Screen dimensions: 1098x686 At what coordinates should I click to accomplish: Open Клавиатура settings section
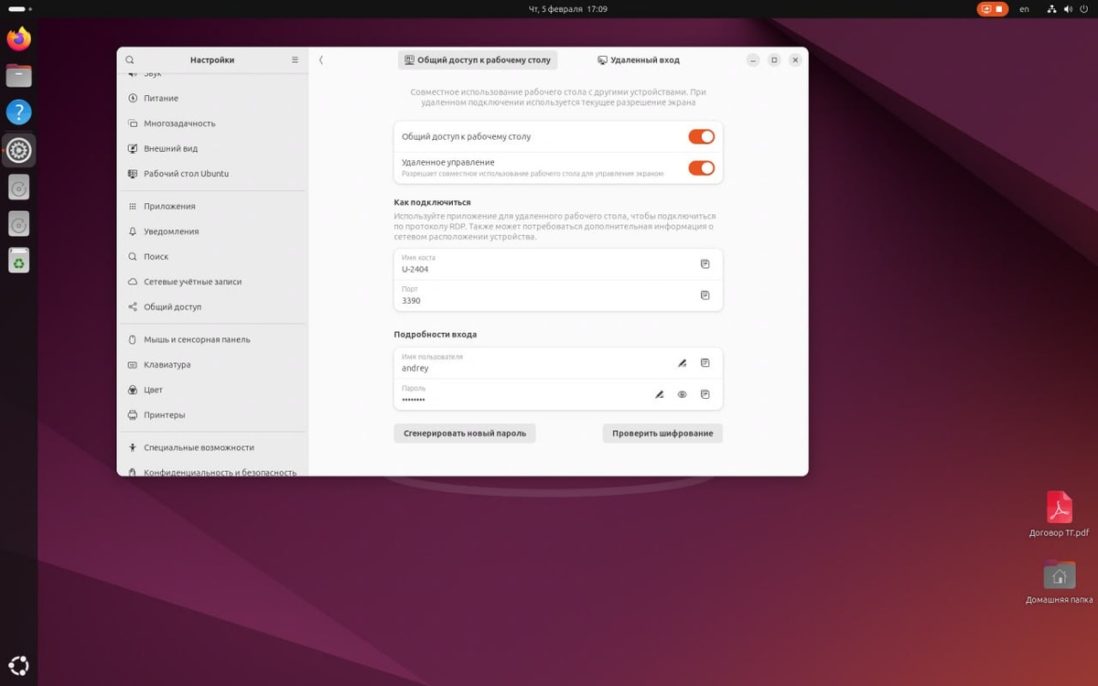pyautogui.click(x=212, y=365)
